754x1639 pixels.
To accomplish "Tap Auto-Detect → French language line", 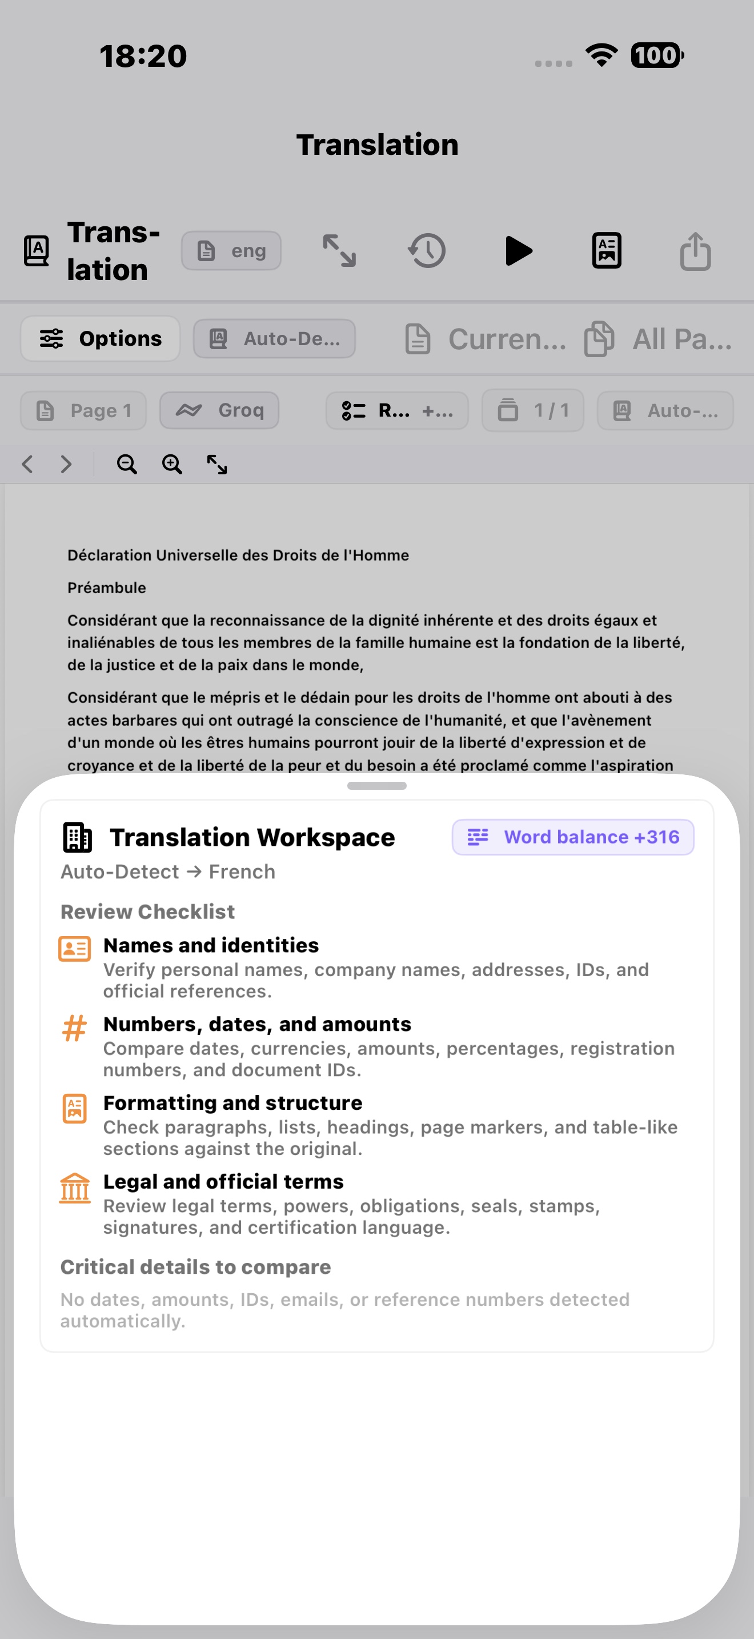I will (x=168, y=872).
